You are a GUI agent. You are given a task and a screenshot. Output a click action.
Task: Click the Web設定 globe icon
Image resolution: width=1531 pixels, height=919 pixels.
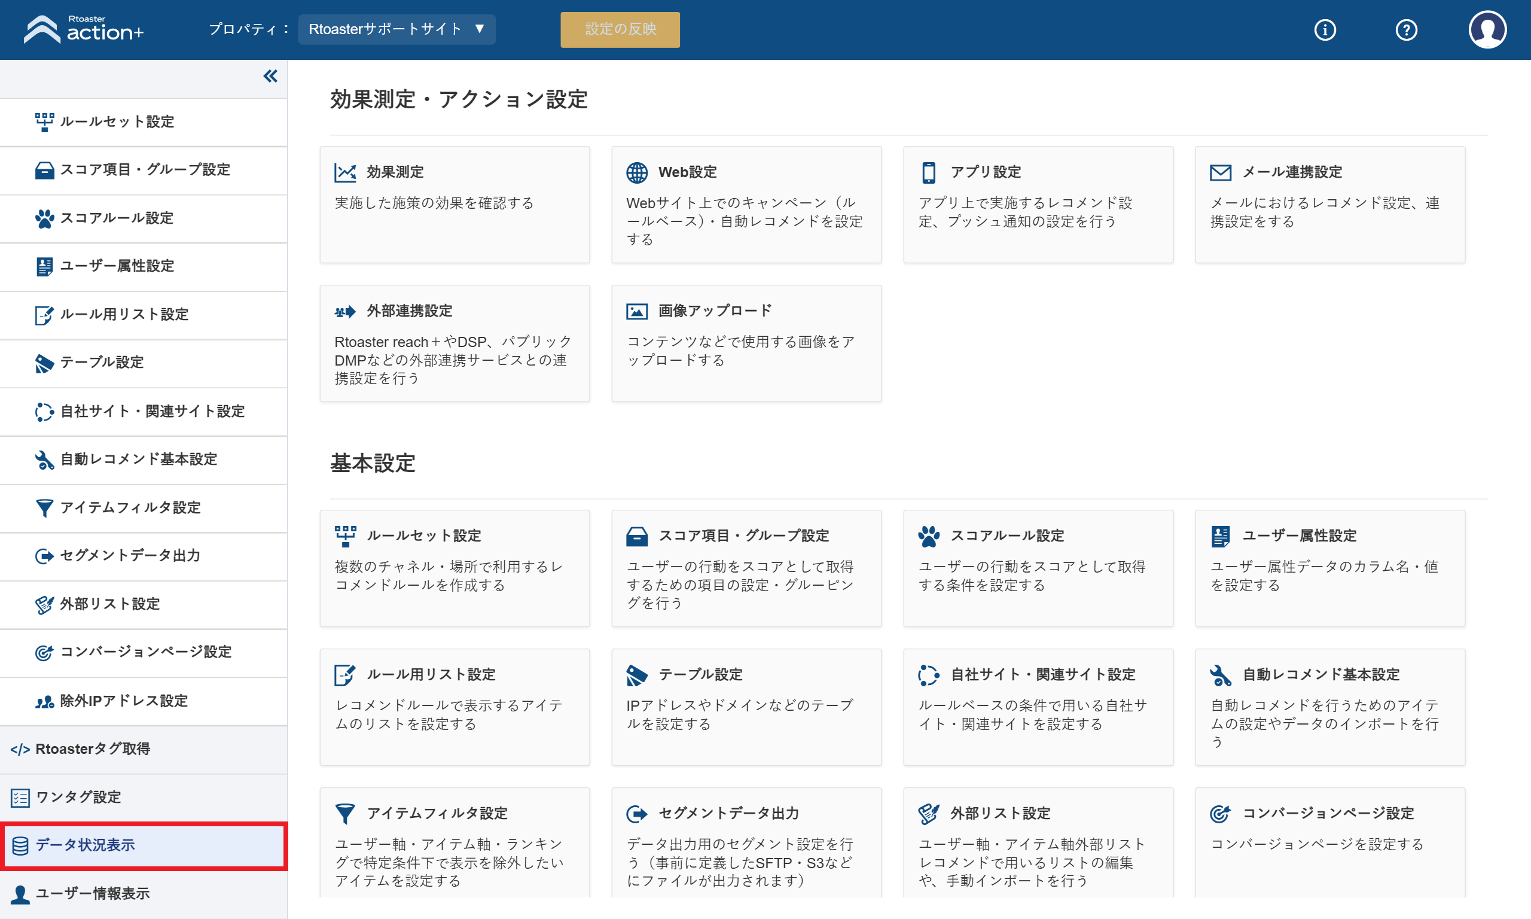pyautogui.click(x=637, y=172)
